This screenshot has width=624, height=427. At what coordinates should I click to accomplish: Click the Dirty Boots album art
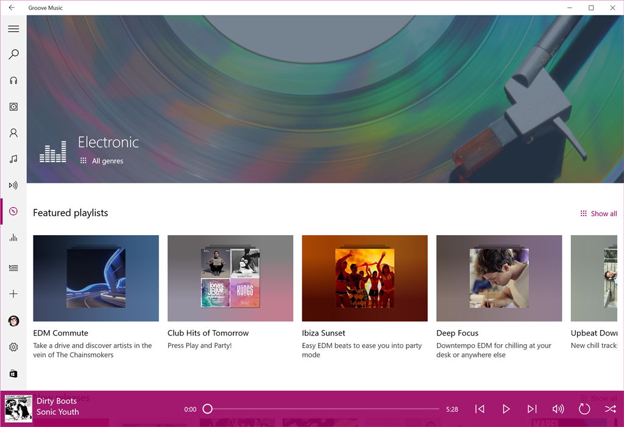(x=18, y=409)
